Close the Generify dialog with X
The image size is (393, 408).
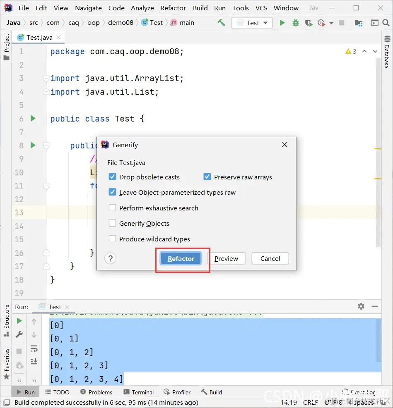point(285,145)
